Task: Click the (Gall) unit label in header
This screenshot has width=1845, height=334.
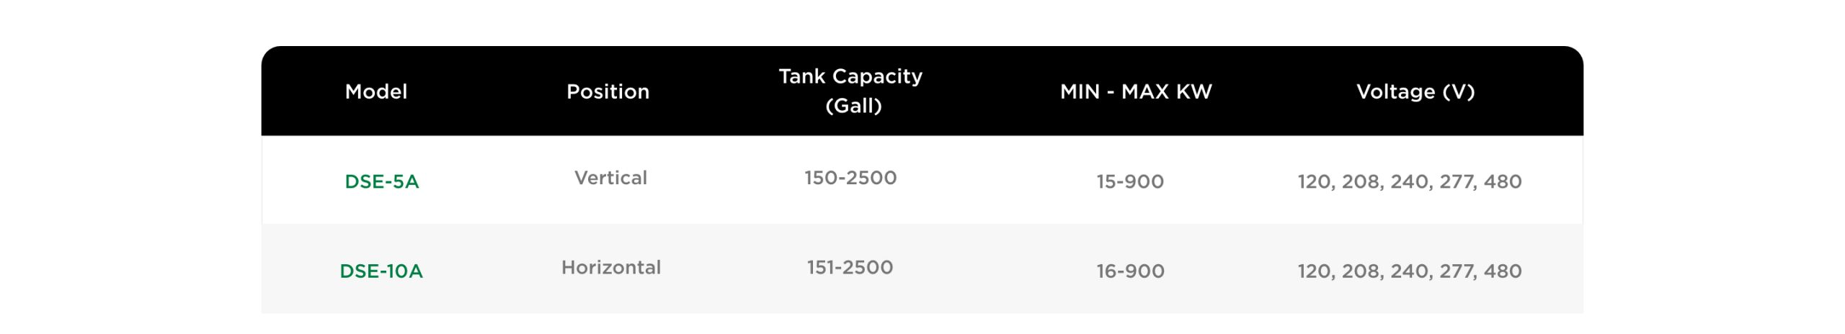Action: (853, 106)
